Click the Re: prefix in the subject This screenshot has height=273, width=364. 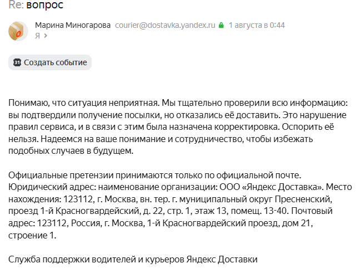pyautogui.click(x=16, y=4)
